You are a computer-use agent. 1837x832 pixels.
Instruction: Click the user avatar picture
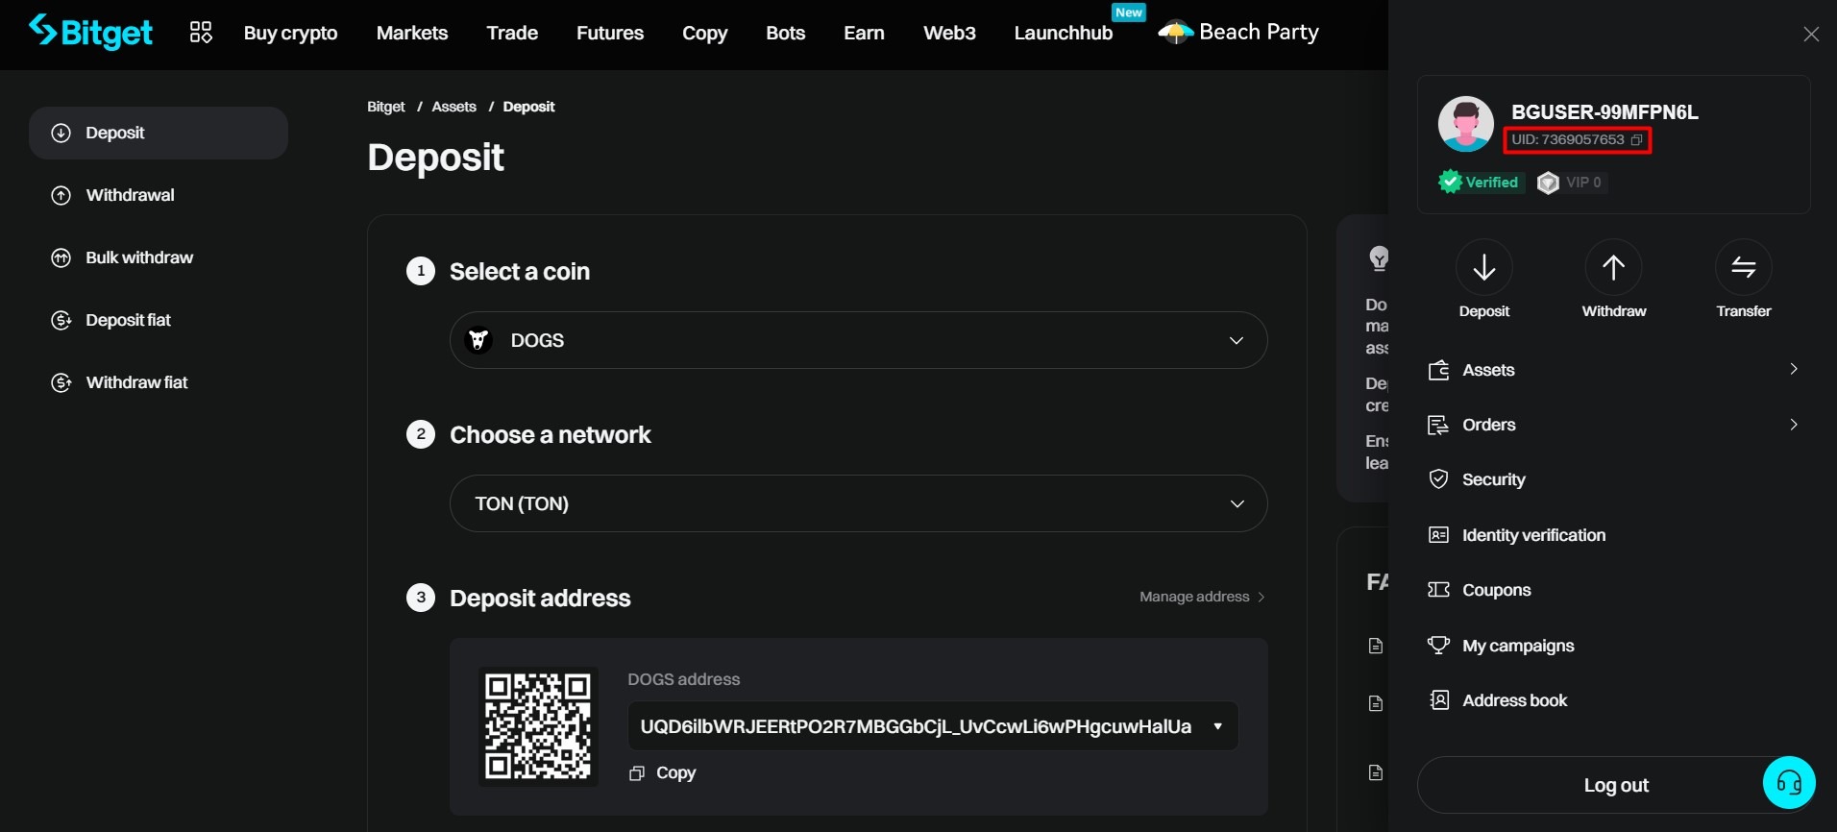1465,124
